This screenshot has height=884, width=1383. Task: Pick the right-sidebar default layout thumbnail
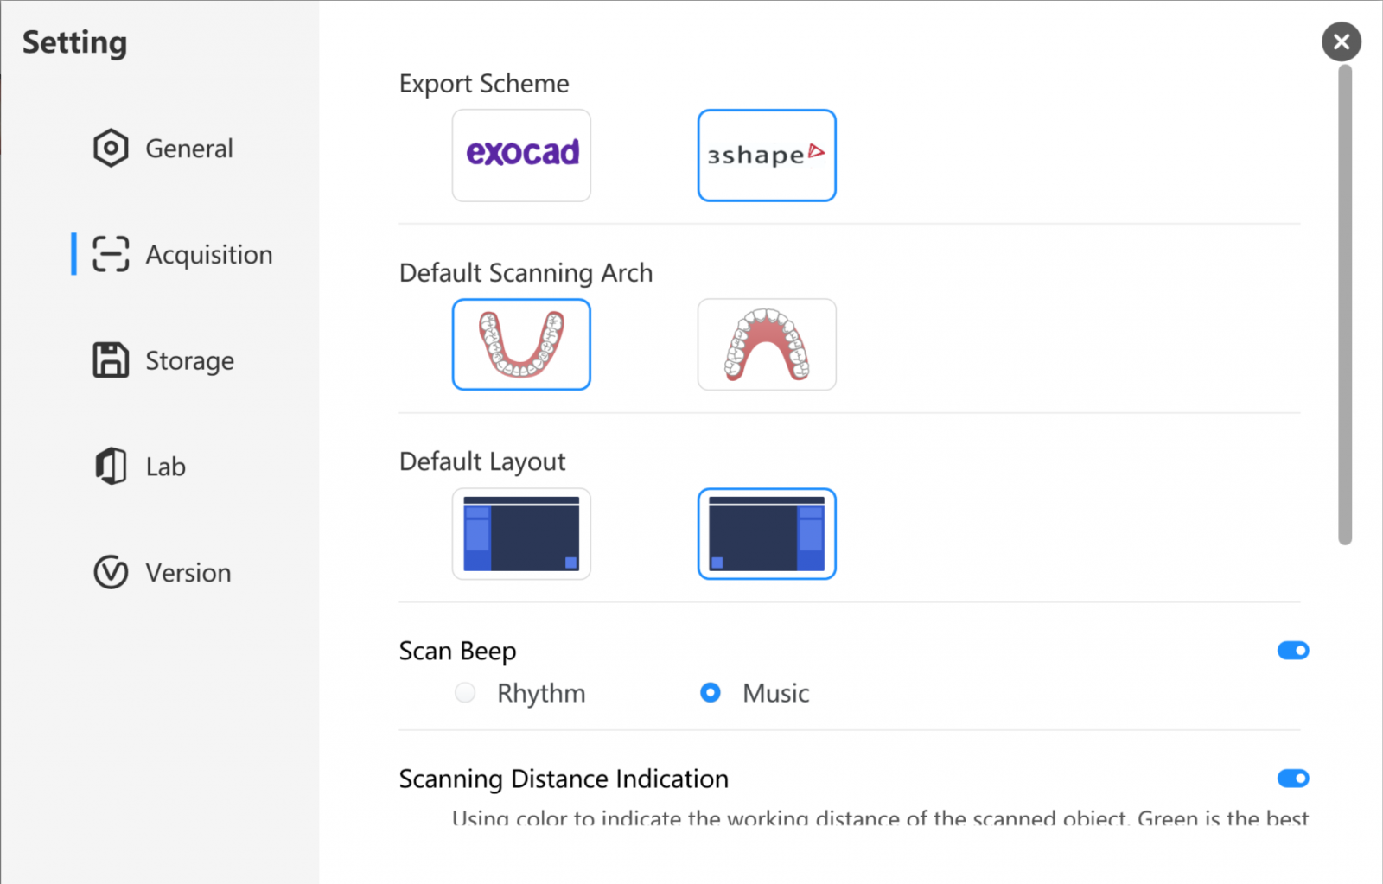pyautogui.click(x=767, y=534)
